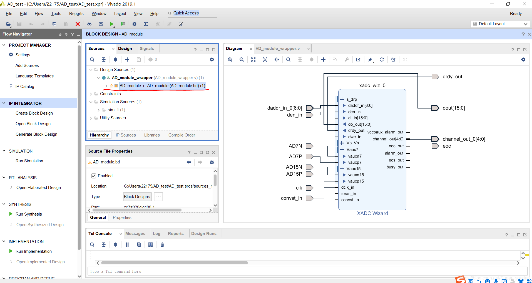This screenshot has width=532, height=283.
Task: Expand Open Elaborated Design
Action: [11, 187]
